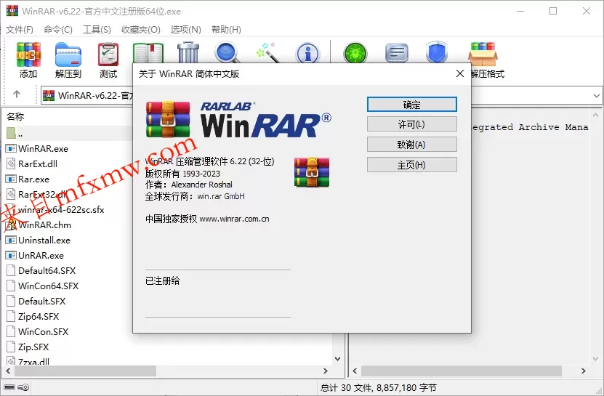Click the small WinRAR books icon in dialog
The width and height of the screenshot is (604, 396).
(312, 171)
